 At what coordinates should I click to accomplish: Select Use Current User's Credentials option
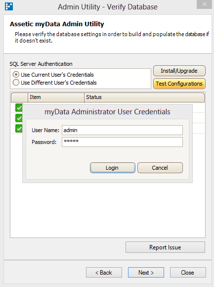pos(53,75)
